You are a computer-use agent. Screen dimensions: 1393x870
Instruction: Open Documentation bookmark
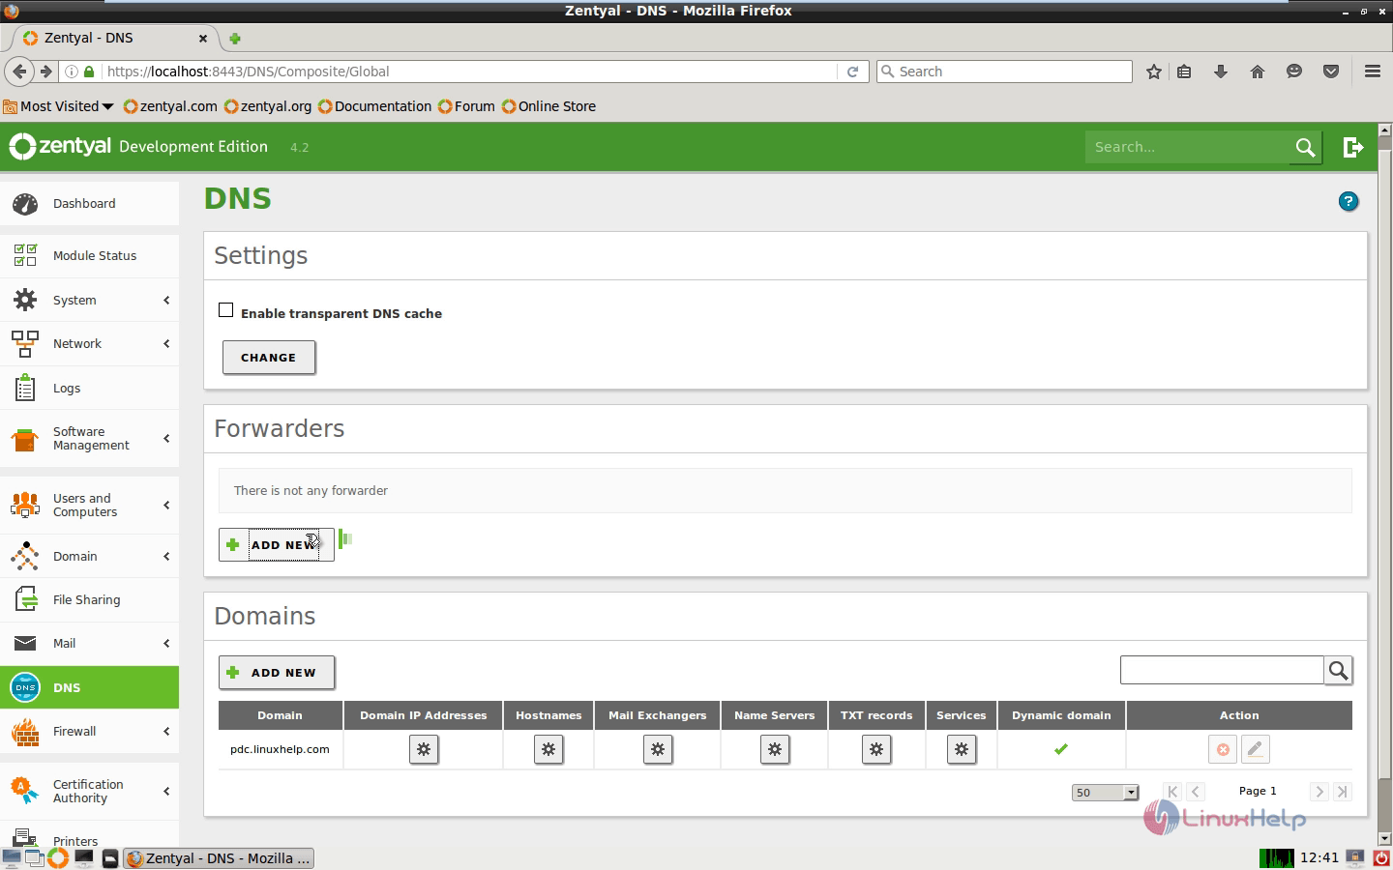point(374,106)
